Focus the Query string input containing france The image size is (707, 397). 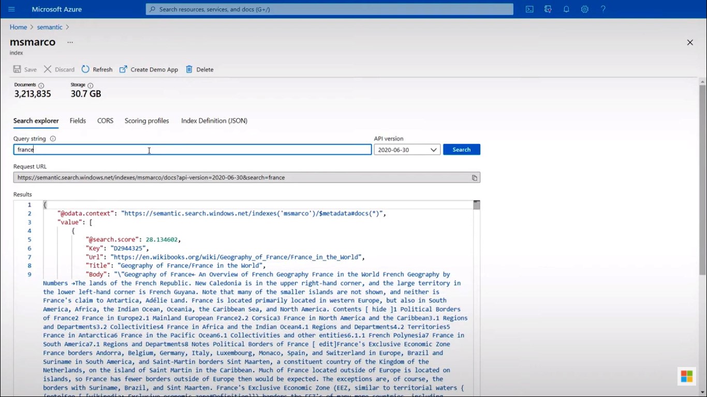[193, 149]
